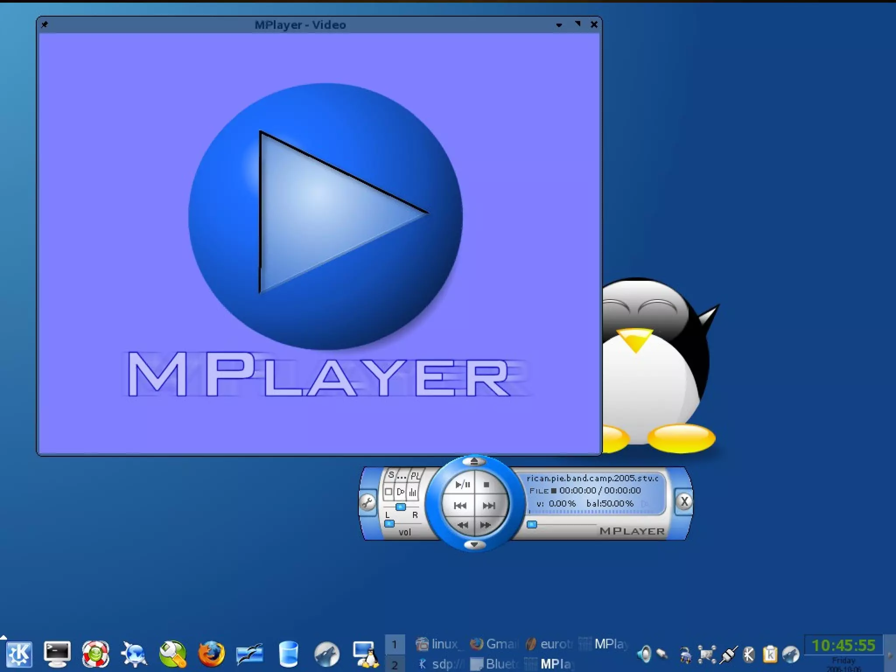Close MPlayer with the round X button
Viewport: 896px width, 672px height.
click(684, 501)
